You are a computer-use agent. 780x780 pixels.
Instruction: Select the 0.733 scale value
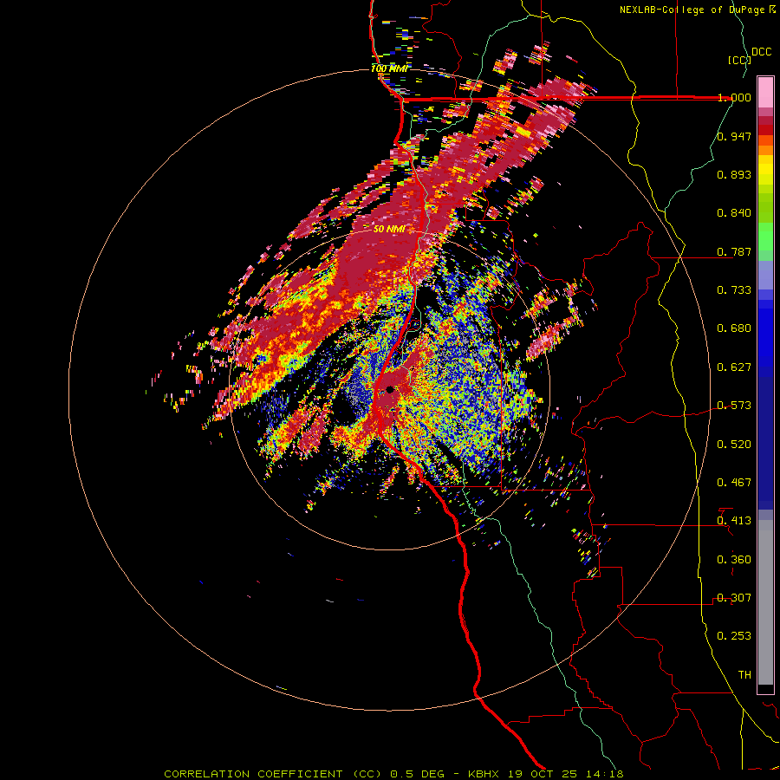pos(734,290)
